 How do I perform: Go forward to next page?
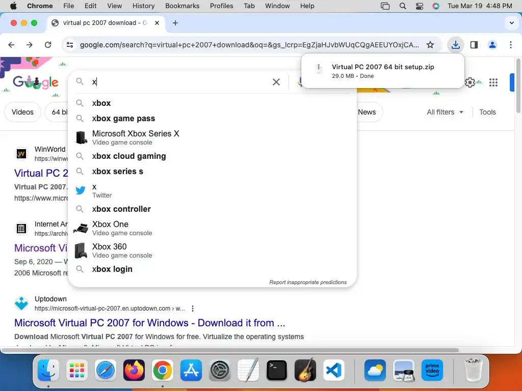[x=29, y=45]
